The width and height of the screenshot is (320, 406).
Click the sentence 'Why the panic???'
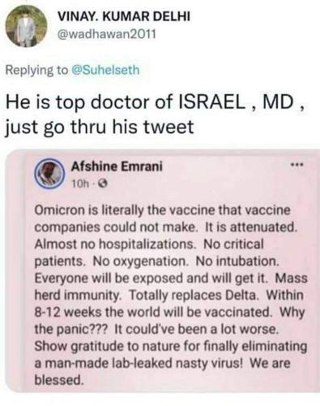tap(169, 321)
